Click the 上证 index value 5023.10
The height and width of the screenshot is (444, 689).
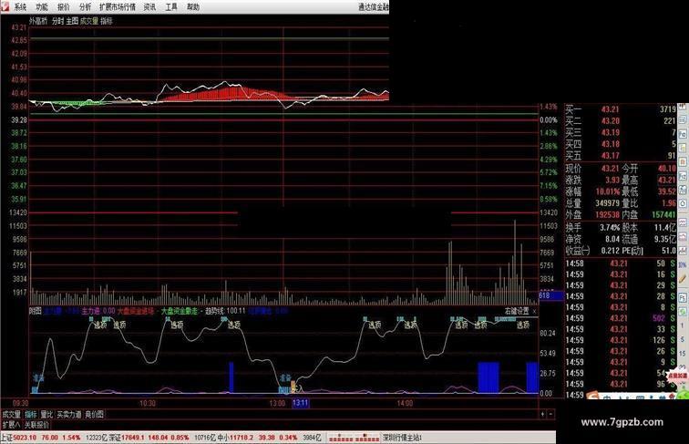[25, 438]
